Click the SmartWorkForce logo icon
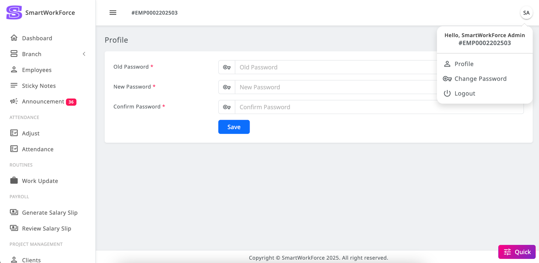The image size is (539, 263). click(x=14, y=12)
